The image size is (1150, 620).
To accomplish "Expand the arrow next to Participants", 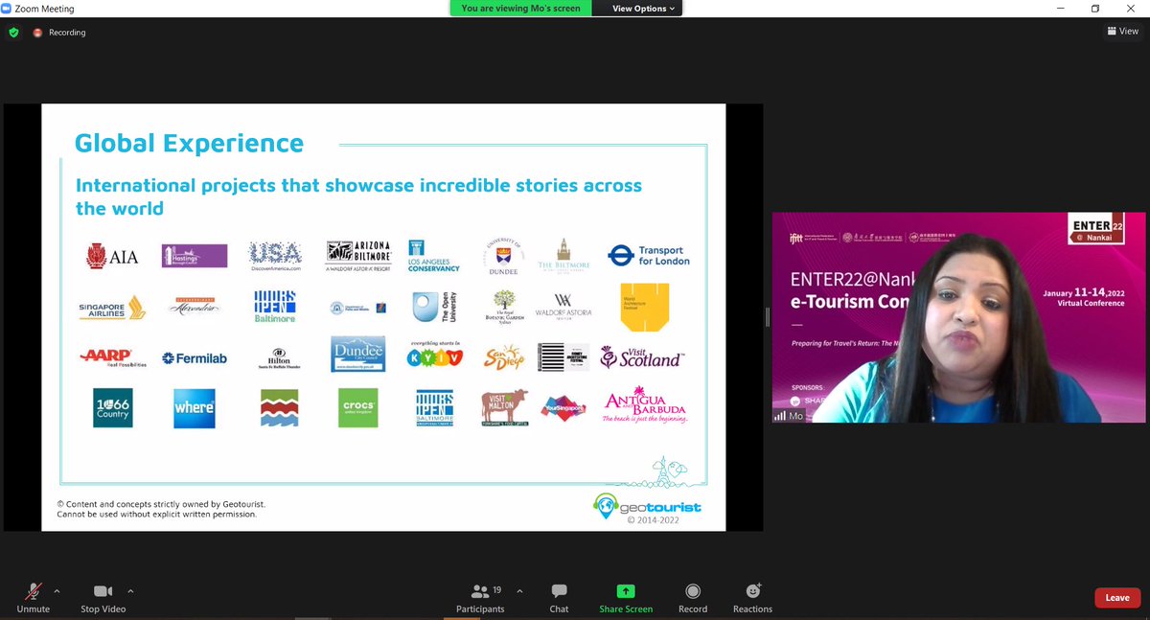I will 519,591.
